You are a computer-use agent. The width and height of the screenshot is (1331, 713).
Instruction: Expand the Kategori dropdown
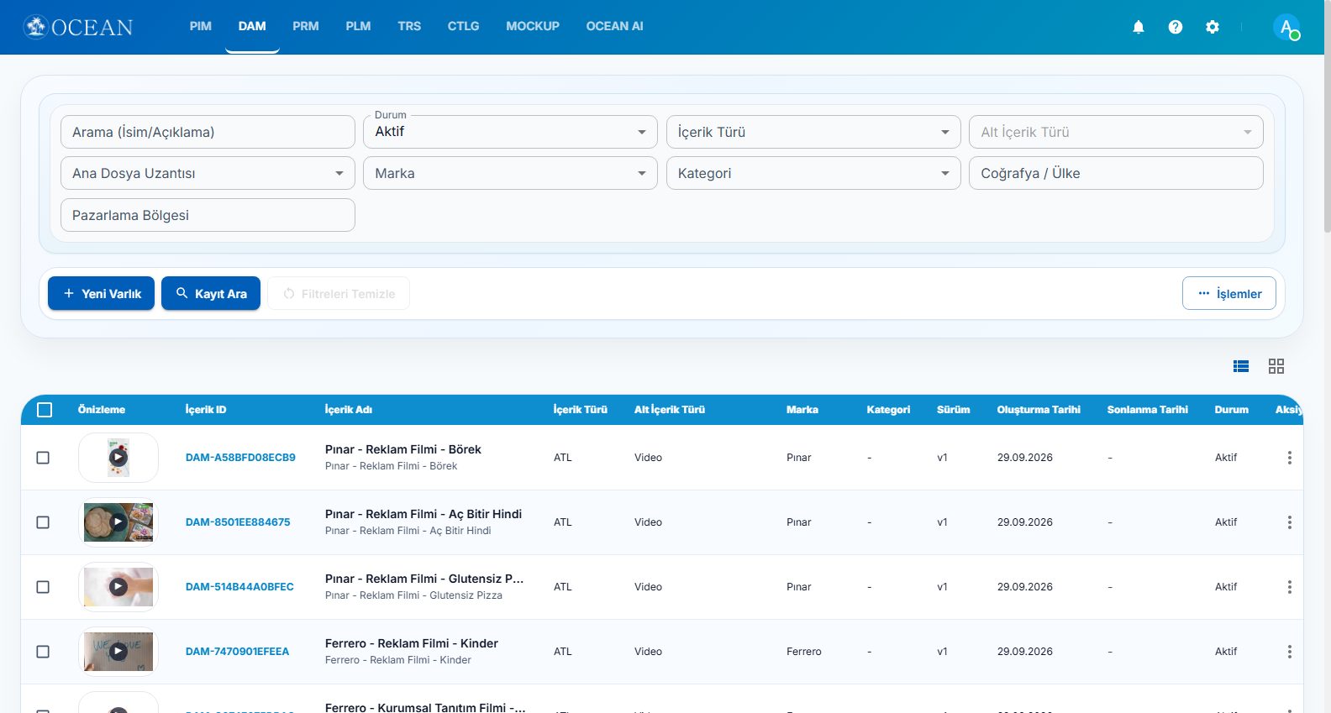click(x=813, y=174)
